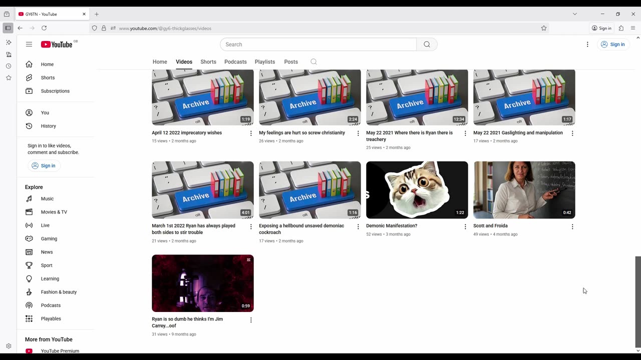Toggle the browser sidebar panel button
Screen dimensions: 641x360
pyautogui.click(x=8, y=28)
